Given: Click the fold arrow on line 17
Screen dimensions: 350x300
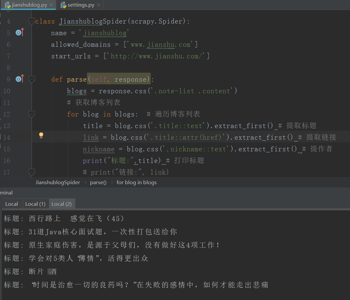Looking at the screenshot, I should point(32,172).
